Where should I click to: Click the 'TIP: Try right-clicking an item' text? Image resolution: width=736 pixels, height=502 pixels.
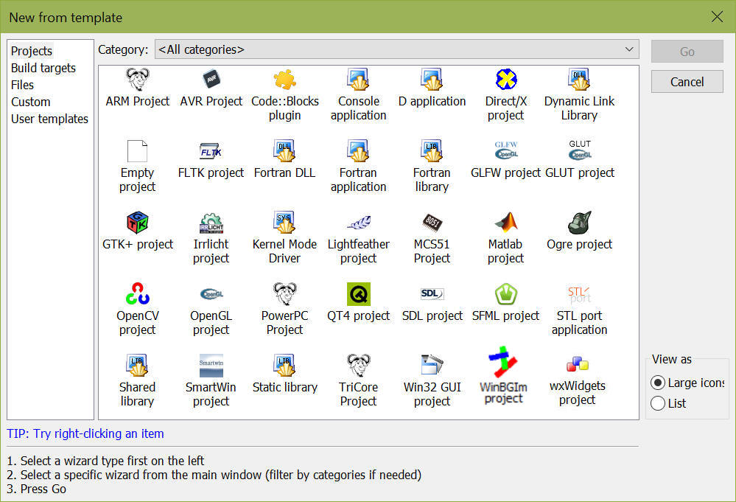coord(85,433)
